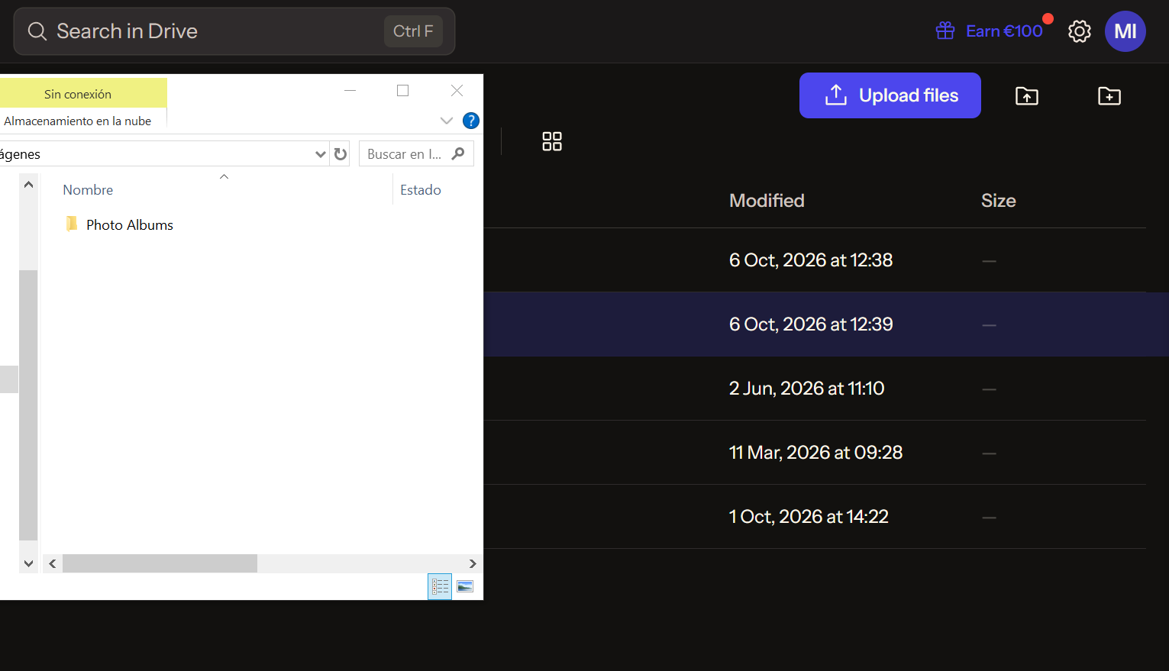Viewport: 1169px width, 671px height.
Task: Switch to grid view layout icon
Action: pyautogui.click(x=551, y=141)
